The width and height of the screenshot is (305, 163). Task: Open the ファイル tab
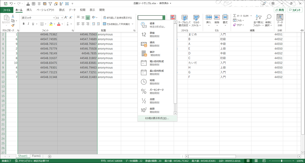click(7, 10)
